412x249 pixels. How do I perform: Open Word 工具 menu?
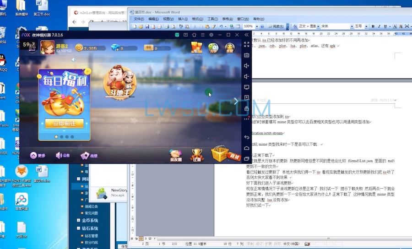tap(212, 19)
